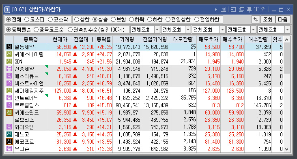The height and width of the screenshot is (159, 297).
Task: Sort by the 현재가 column header
Action: (x=60, y=40)
